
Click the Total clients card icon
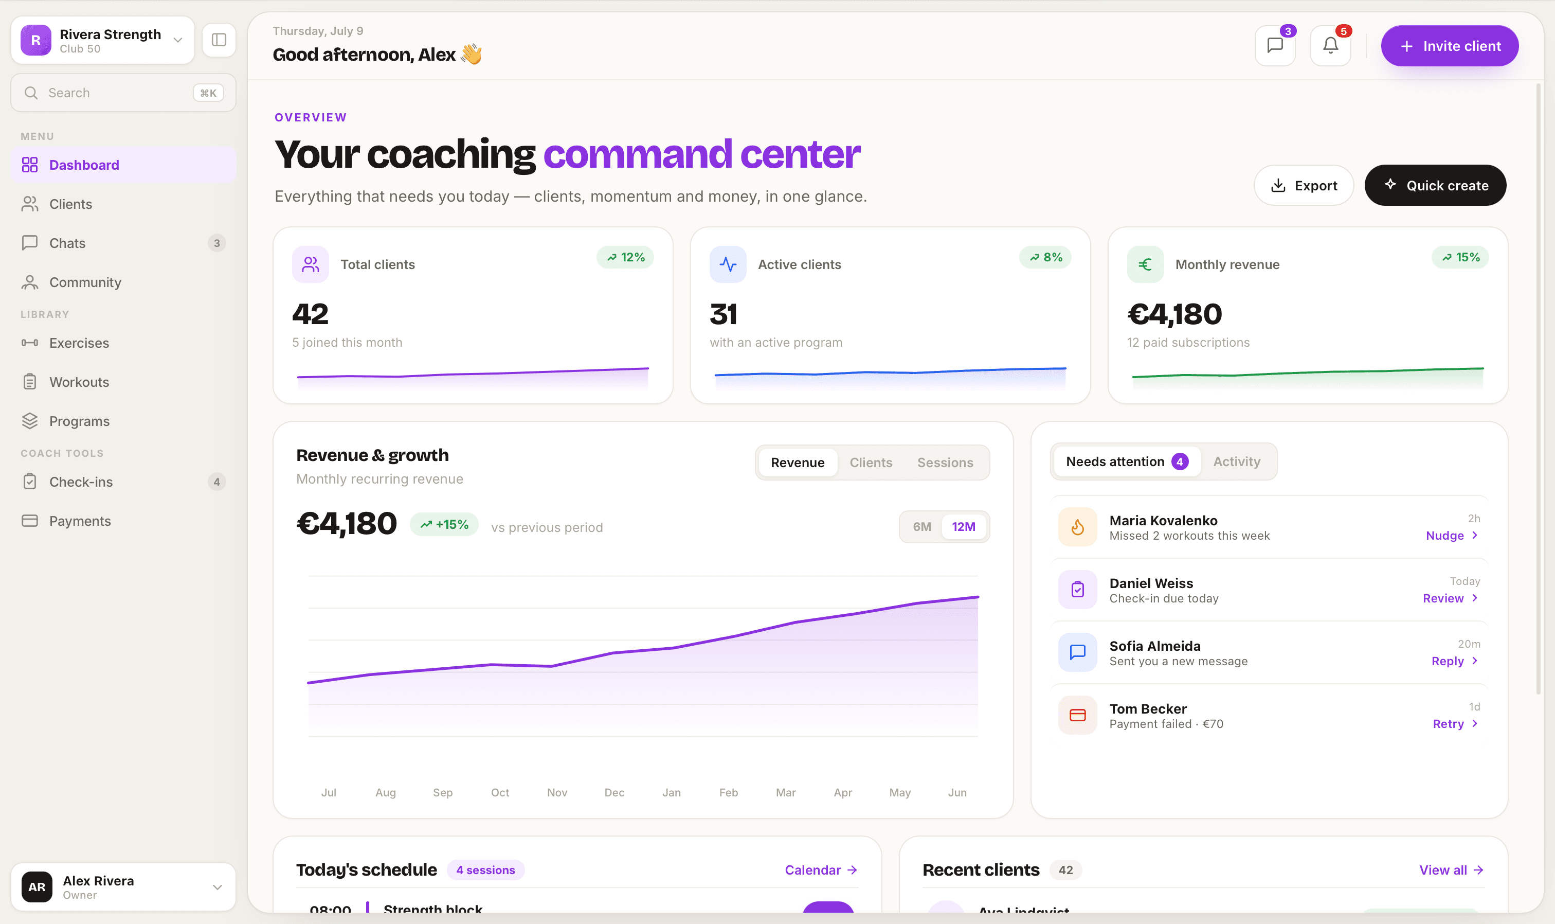pos(311,264)
